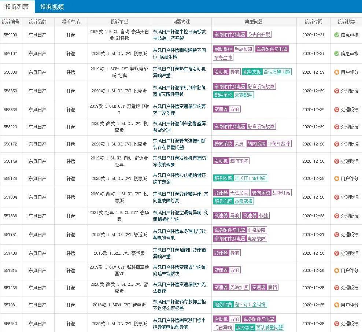Click complaint number 558223
Viewport: 362px width, 332px height.
click(10, 127)
